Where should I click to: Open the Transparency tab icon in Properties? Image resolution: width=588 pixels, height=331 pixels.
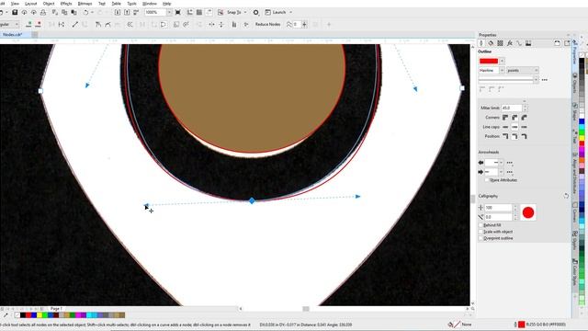500,43
